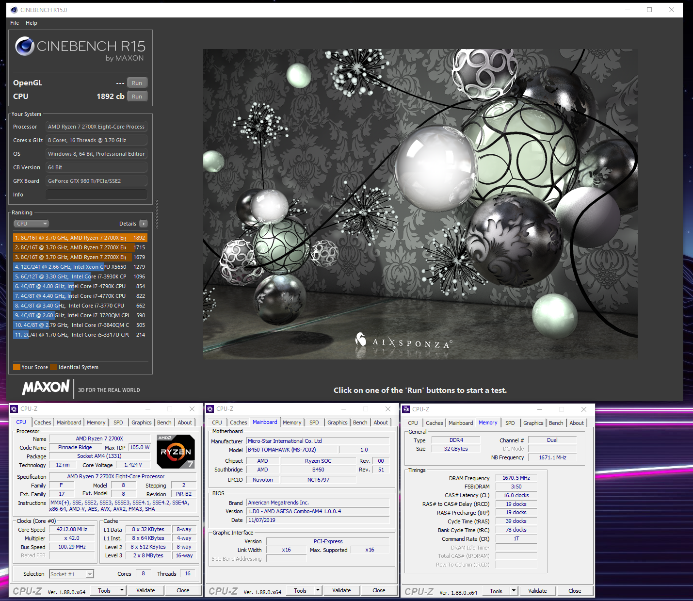The height and width of the screenshot is (601, 693).
Task: Click the Core Speed value 4212.08 MHz
Action: click(72, 529)
